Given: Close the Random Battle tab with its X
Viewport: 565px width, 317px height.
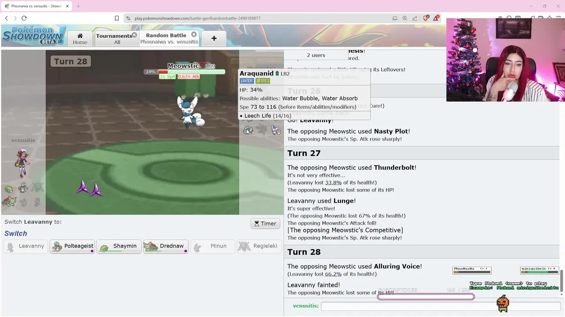Looking at the screenshot, I should point(194,34).
